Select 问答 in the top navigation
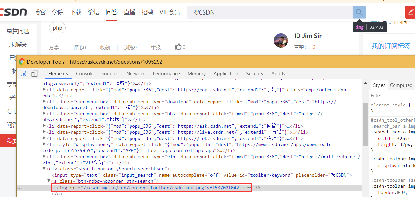The image size is (415, 197). pyautogui.click(x=111, y=12)
